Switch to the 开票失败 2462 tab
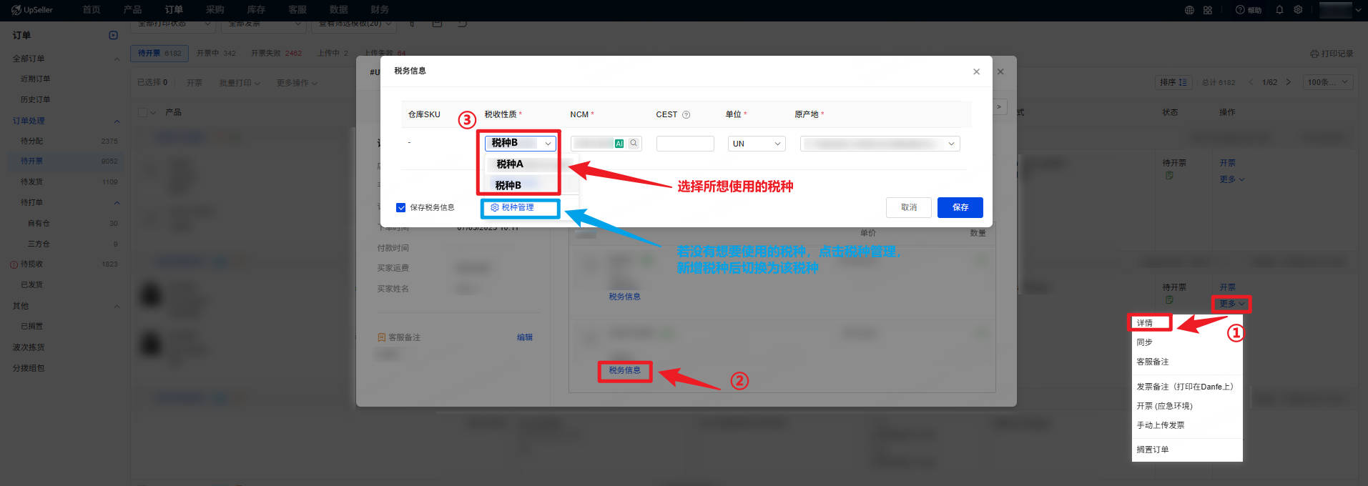1368x486 pixels. (x=276, y=53)
